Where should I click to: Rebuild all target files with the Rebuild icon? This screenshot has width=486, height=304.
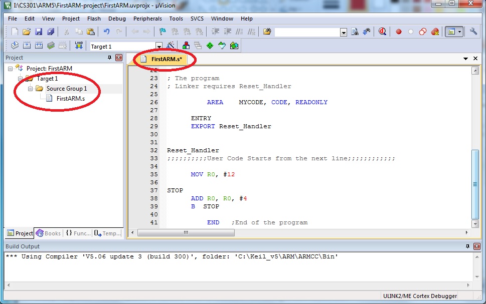pyautogui.click(x=39, y=46)
